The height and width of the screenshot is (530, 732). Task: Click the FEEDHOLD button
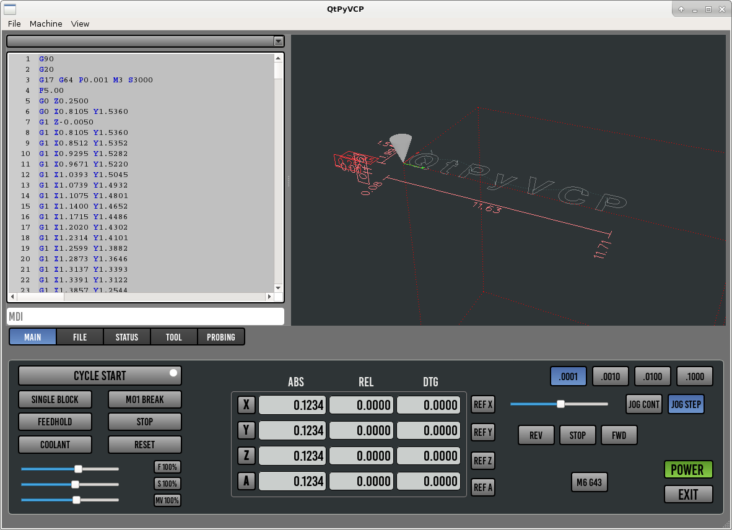click(55, 422)
